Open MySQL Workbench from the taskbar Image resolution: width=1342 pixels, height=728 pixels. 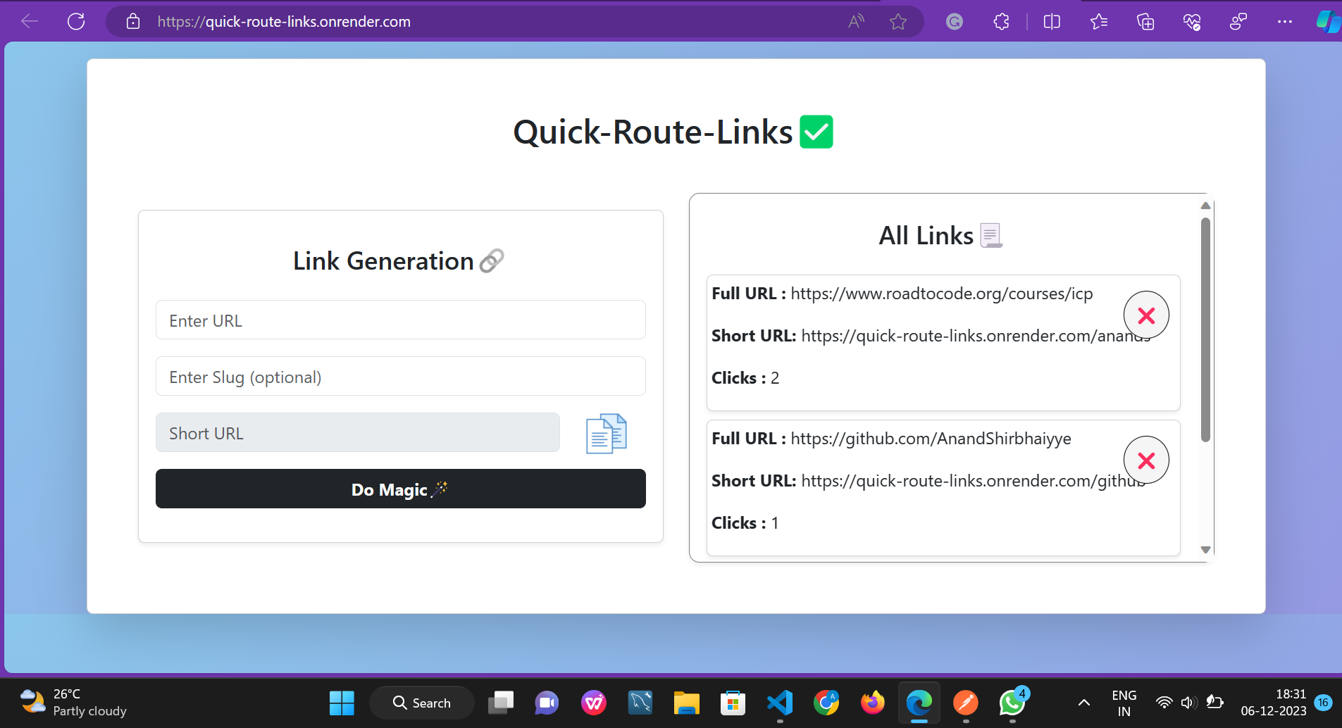tap(640, 703)
